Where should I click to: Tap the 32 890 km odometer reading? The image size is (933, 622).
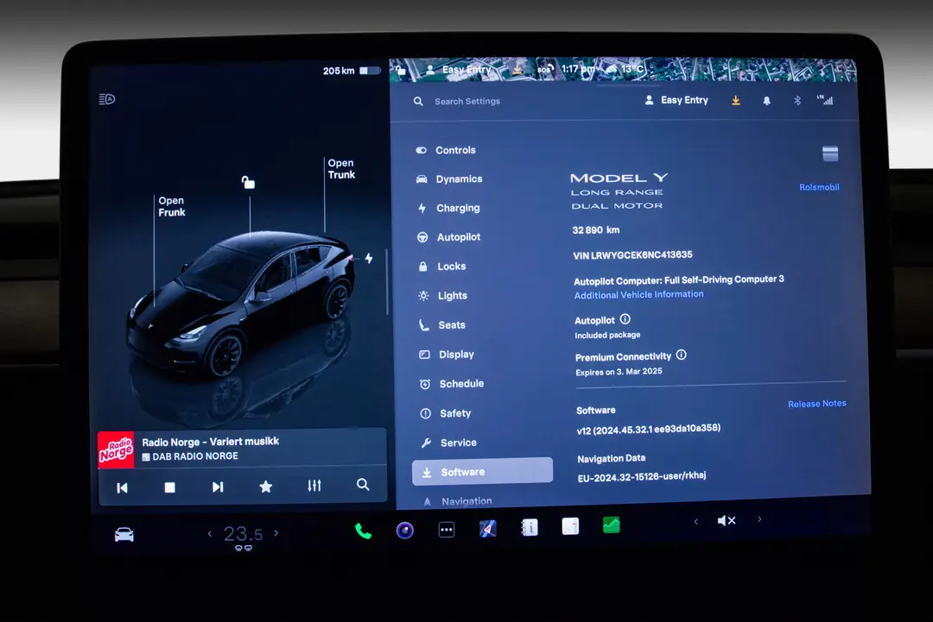595,230
